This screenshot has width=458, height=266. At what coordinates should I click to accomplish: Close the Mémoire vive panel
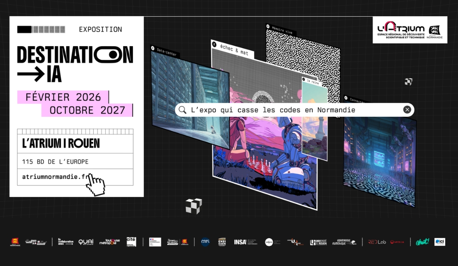(268, 26)
